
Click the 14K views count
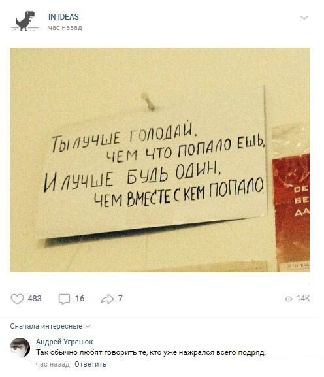click(x=303, y=299)
